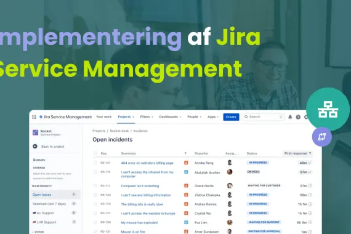The image size is (351, 234).
Task: Open the Filters dropdown menu
Action: [147, 117]
